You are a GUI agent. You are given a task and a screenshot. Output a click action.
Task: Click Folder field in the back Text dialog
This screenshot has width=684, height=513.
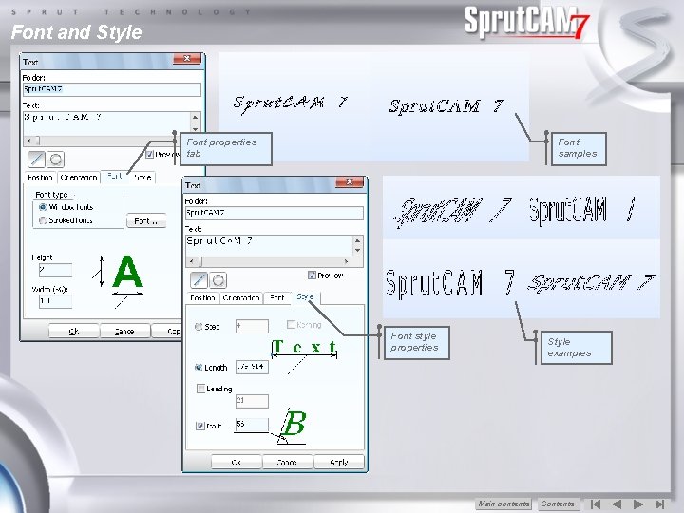[112, 89]
